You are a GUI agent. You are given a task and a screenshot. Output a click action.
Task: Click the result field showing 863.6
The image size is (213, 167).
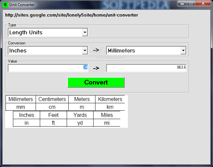146,68
